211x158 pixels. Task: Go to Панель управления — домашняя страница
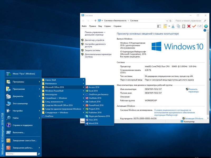tap(95, 33)
